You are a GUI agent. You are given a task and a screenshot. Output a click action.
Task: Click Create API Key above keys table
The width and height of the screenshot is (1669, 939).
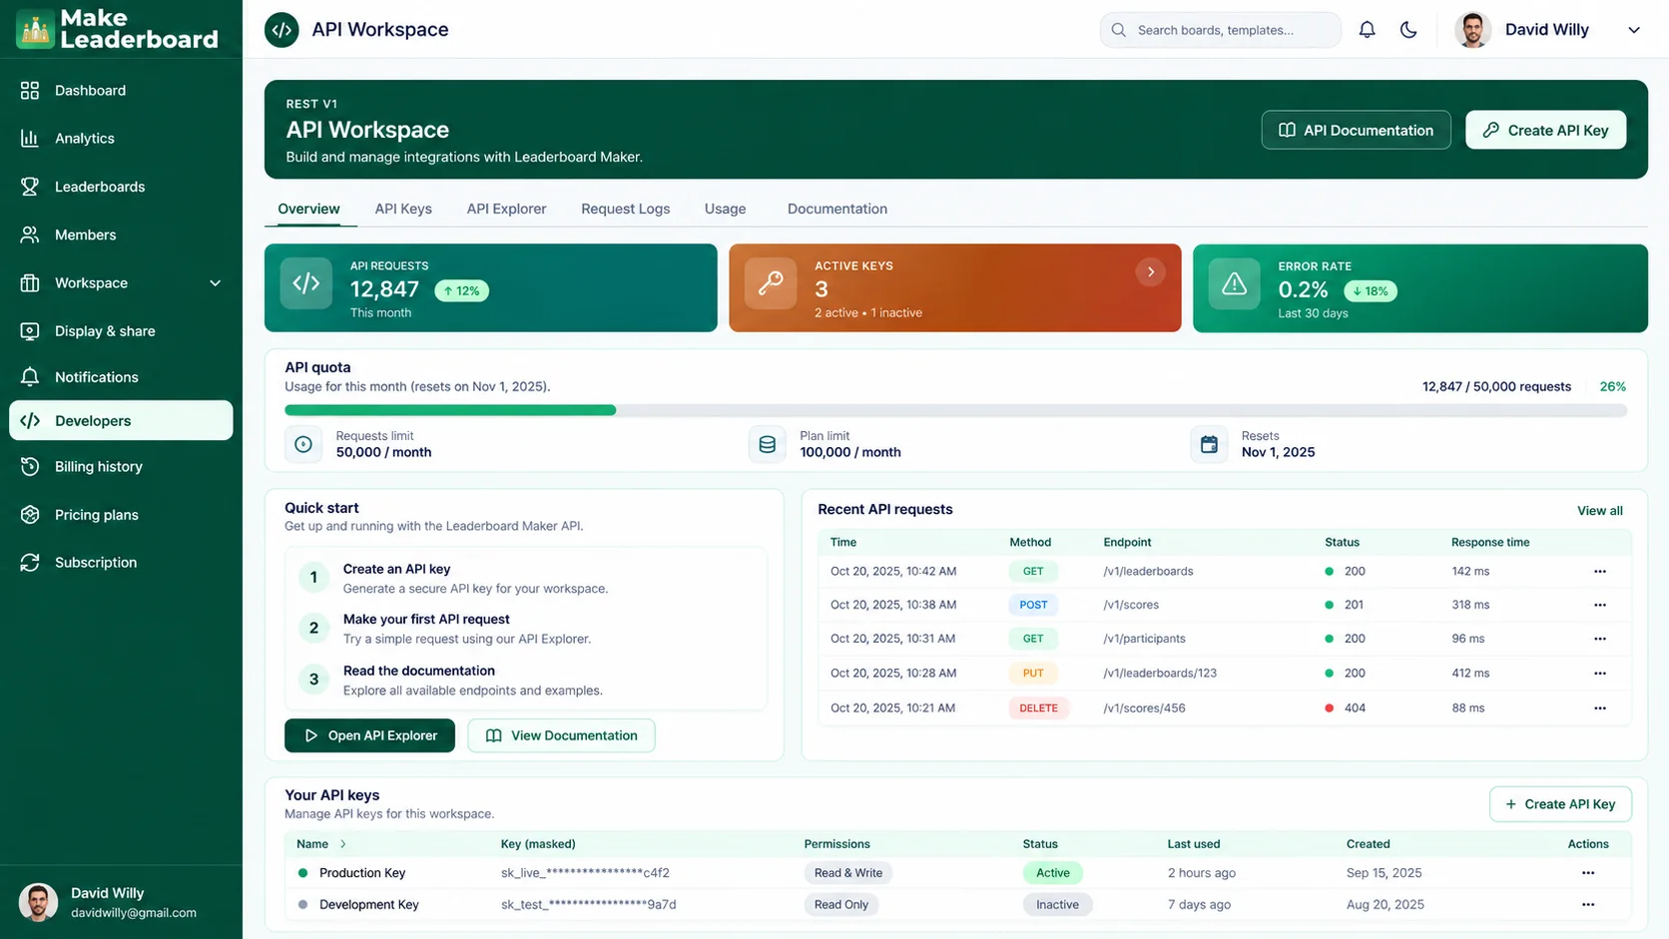(x=1560, y=804)
